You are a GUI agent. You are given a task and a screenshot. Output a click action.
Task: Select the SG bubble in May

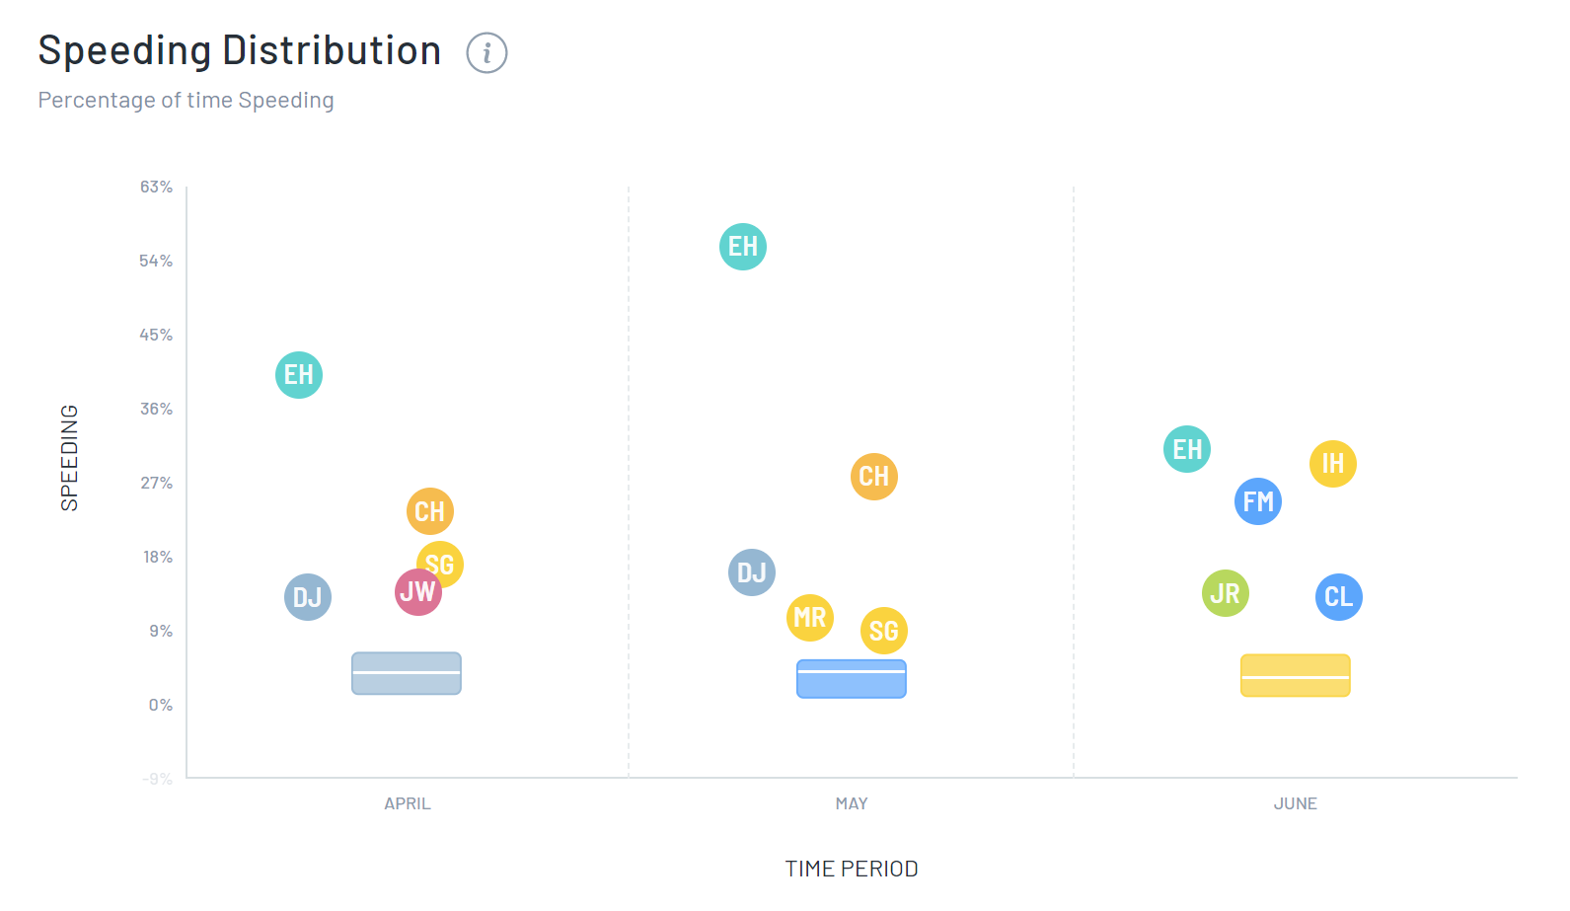pyautogui.click(x=884, y=631)
